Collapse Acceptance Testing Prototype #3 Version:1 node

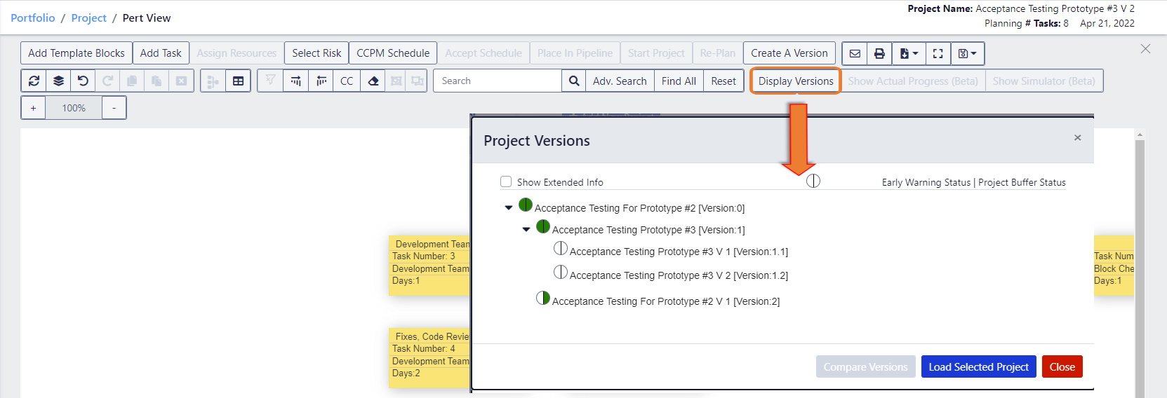[526, 230]
